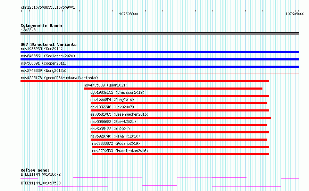Click the red bar under nsv5586683

[x=179, y=125]
